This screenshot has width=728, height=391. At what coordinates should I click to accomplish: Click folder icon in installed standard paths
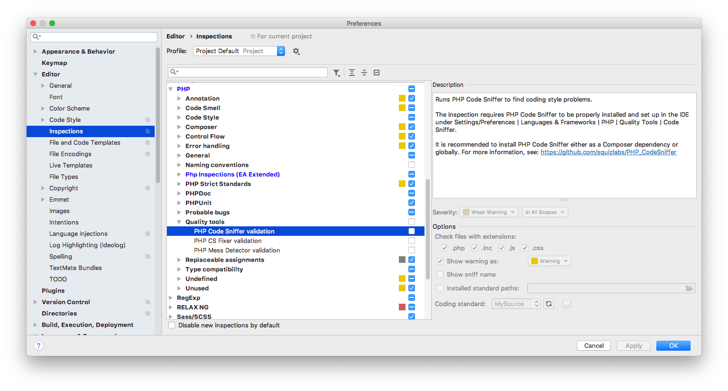[x=689, y=288]
